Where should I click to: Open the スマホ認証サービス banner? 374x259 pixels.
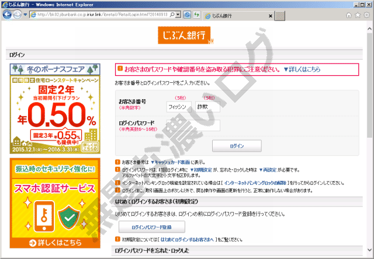(x=55, y=203)
